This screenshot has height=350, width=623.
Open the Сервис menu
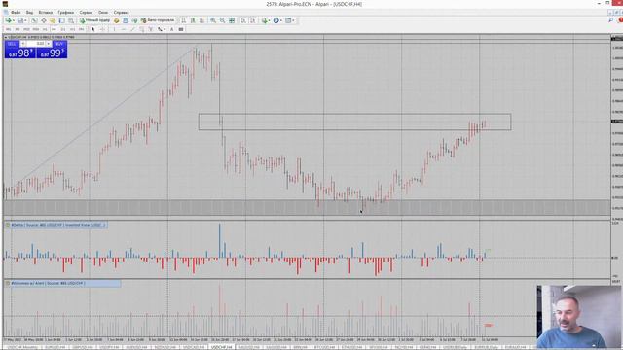click(x=86, y=13)
